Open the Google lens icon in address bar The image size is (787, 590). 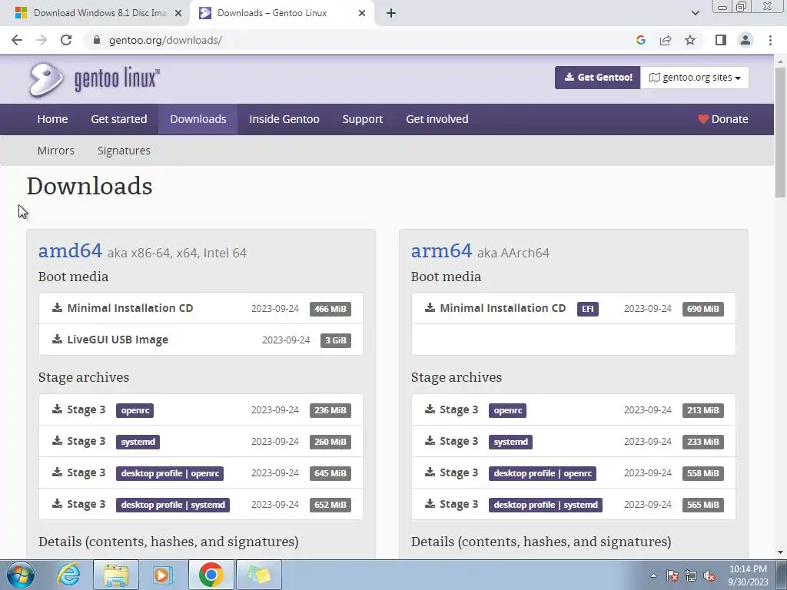tap(640, 40)
